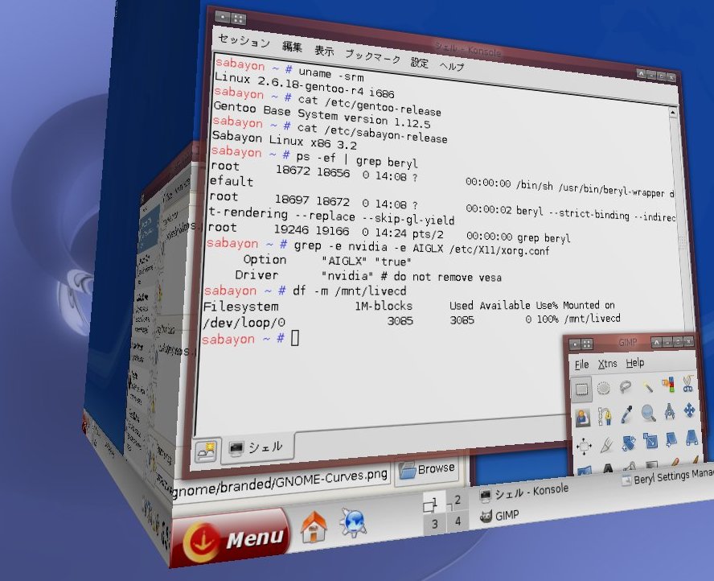Select the Select by Color tool
The height and width of the screenshot is (581, 714).
coord(668,384)
